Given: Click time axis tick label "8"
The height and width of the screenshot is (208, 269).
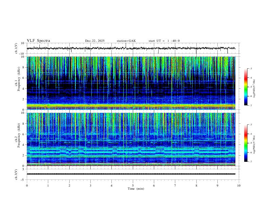Looking at the screenshot, I should pos(196,186).
